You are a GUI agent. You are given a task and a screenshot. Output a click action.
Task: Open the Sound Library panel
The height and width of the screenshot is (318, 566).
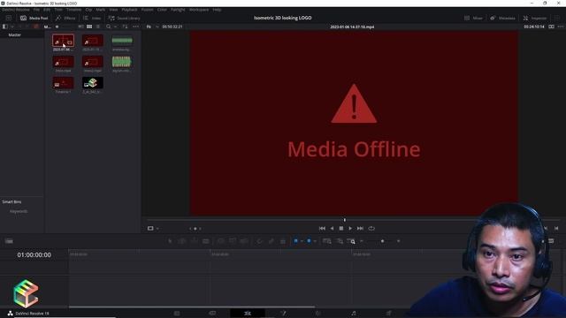pyautogui.click(x=124, y=18)
